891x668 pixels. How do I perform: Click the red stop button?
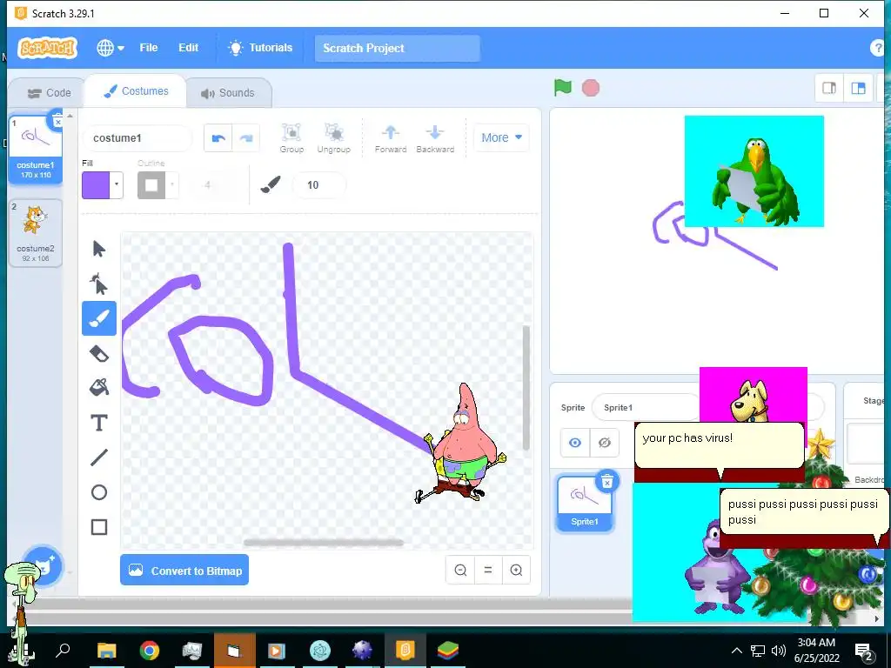point(591,88)
